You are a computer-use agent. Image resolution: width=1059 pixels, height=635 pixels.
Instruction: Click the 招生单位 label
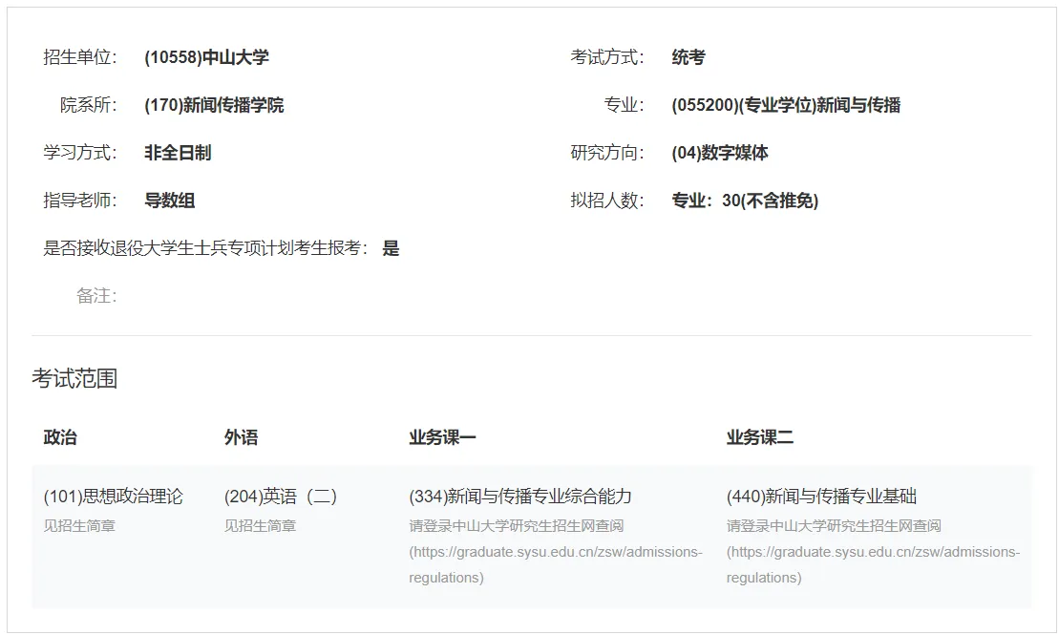coord(79,57)
